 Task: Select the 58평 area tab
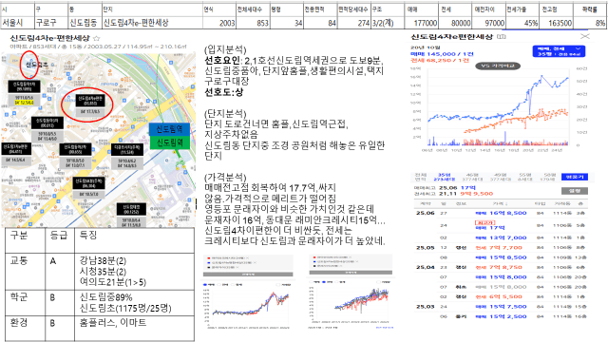(x=549, y=178)
